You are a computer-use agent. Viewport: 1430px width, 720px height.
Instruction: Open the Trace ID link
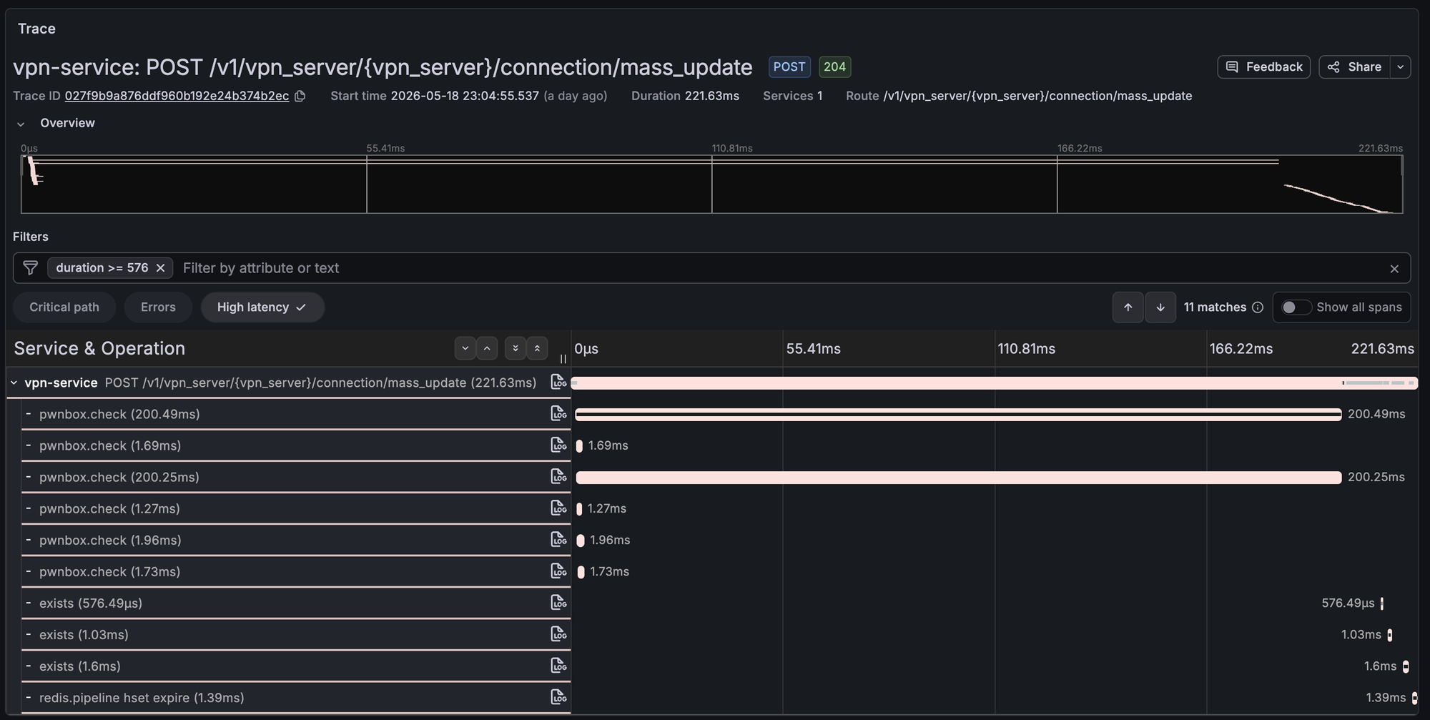[177, 96]
